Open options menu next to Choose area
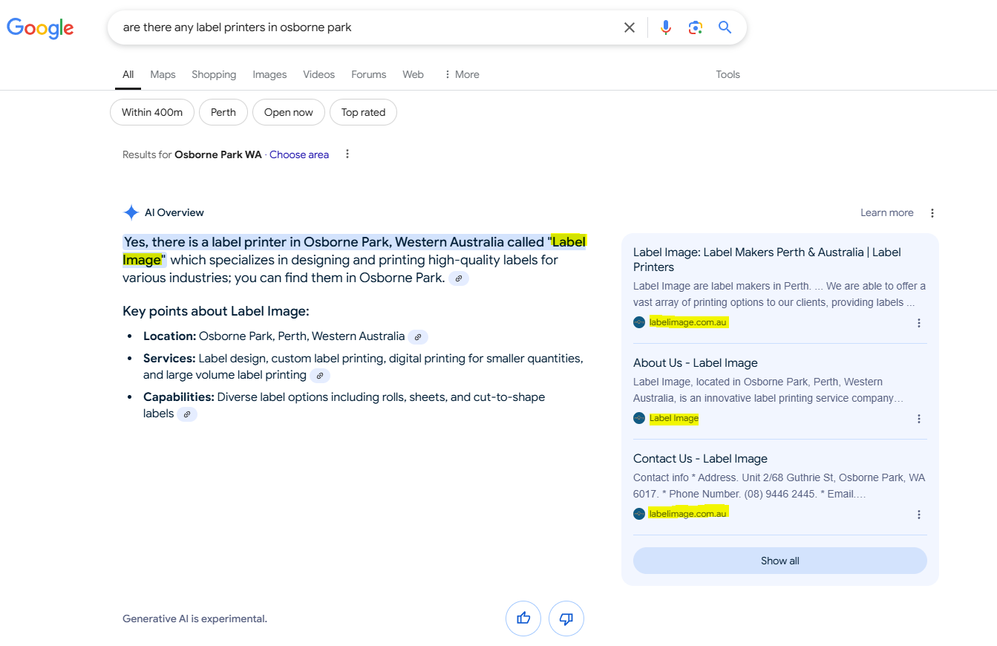997x646 pixels. (347, 154)
